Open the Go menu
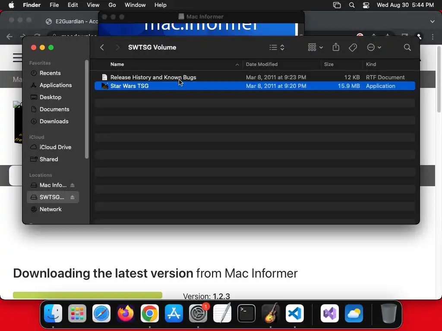This screenshot has width=442, height=331. click(x=112, y=5)
